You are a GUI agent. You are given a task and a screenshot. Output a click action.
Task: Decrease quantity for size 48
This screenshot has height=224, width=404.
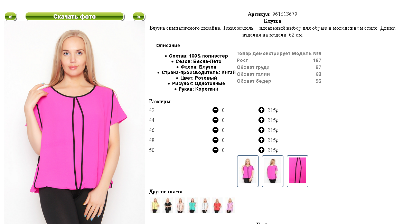215,140
